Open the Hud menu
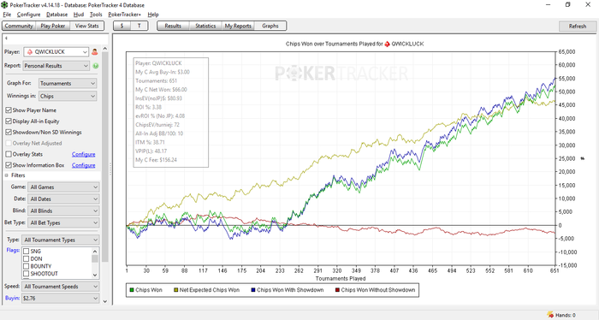Image resolution: width=599 pixels, height=320 pixels. (79, 15)
